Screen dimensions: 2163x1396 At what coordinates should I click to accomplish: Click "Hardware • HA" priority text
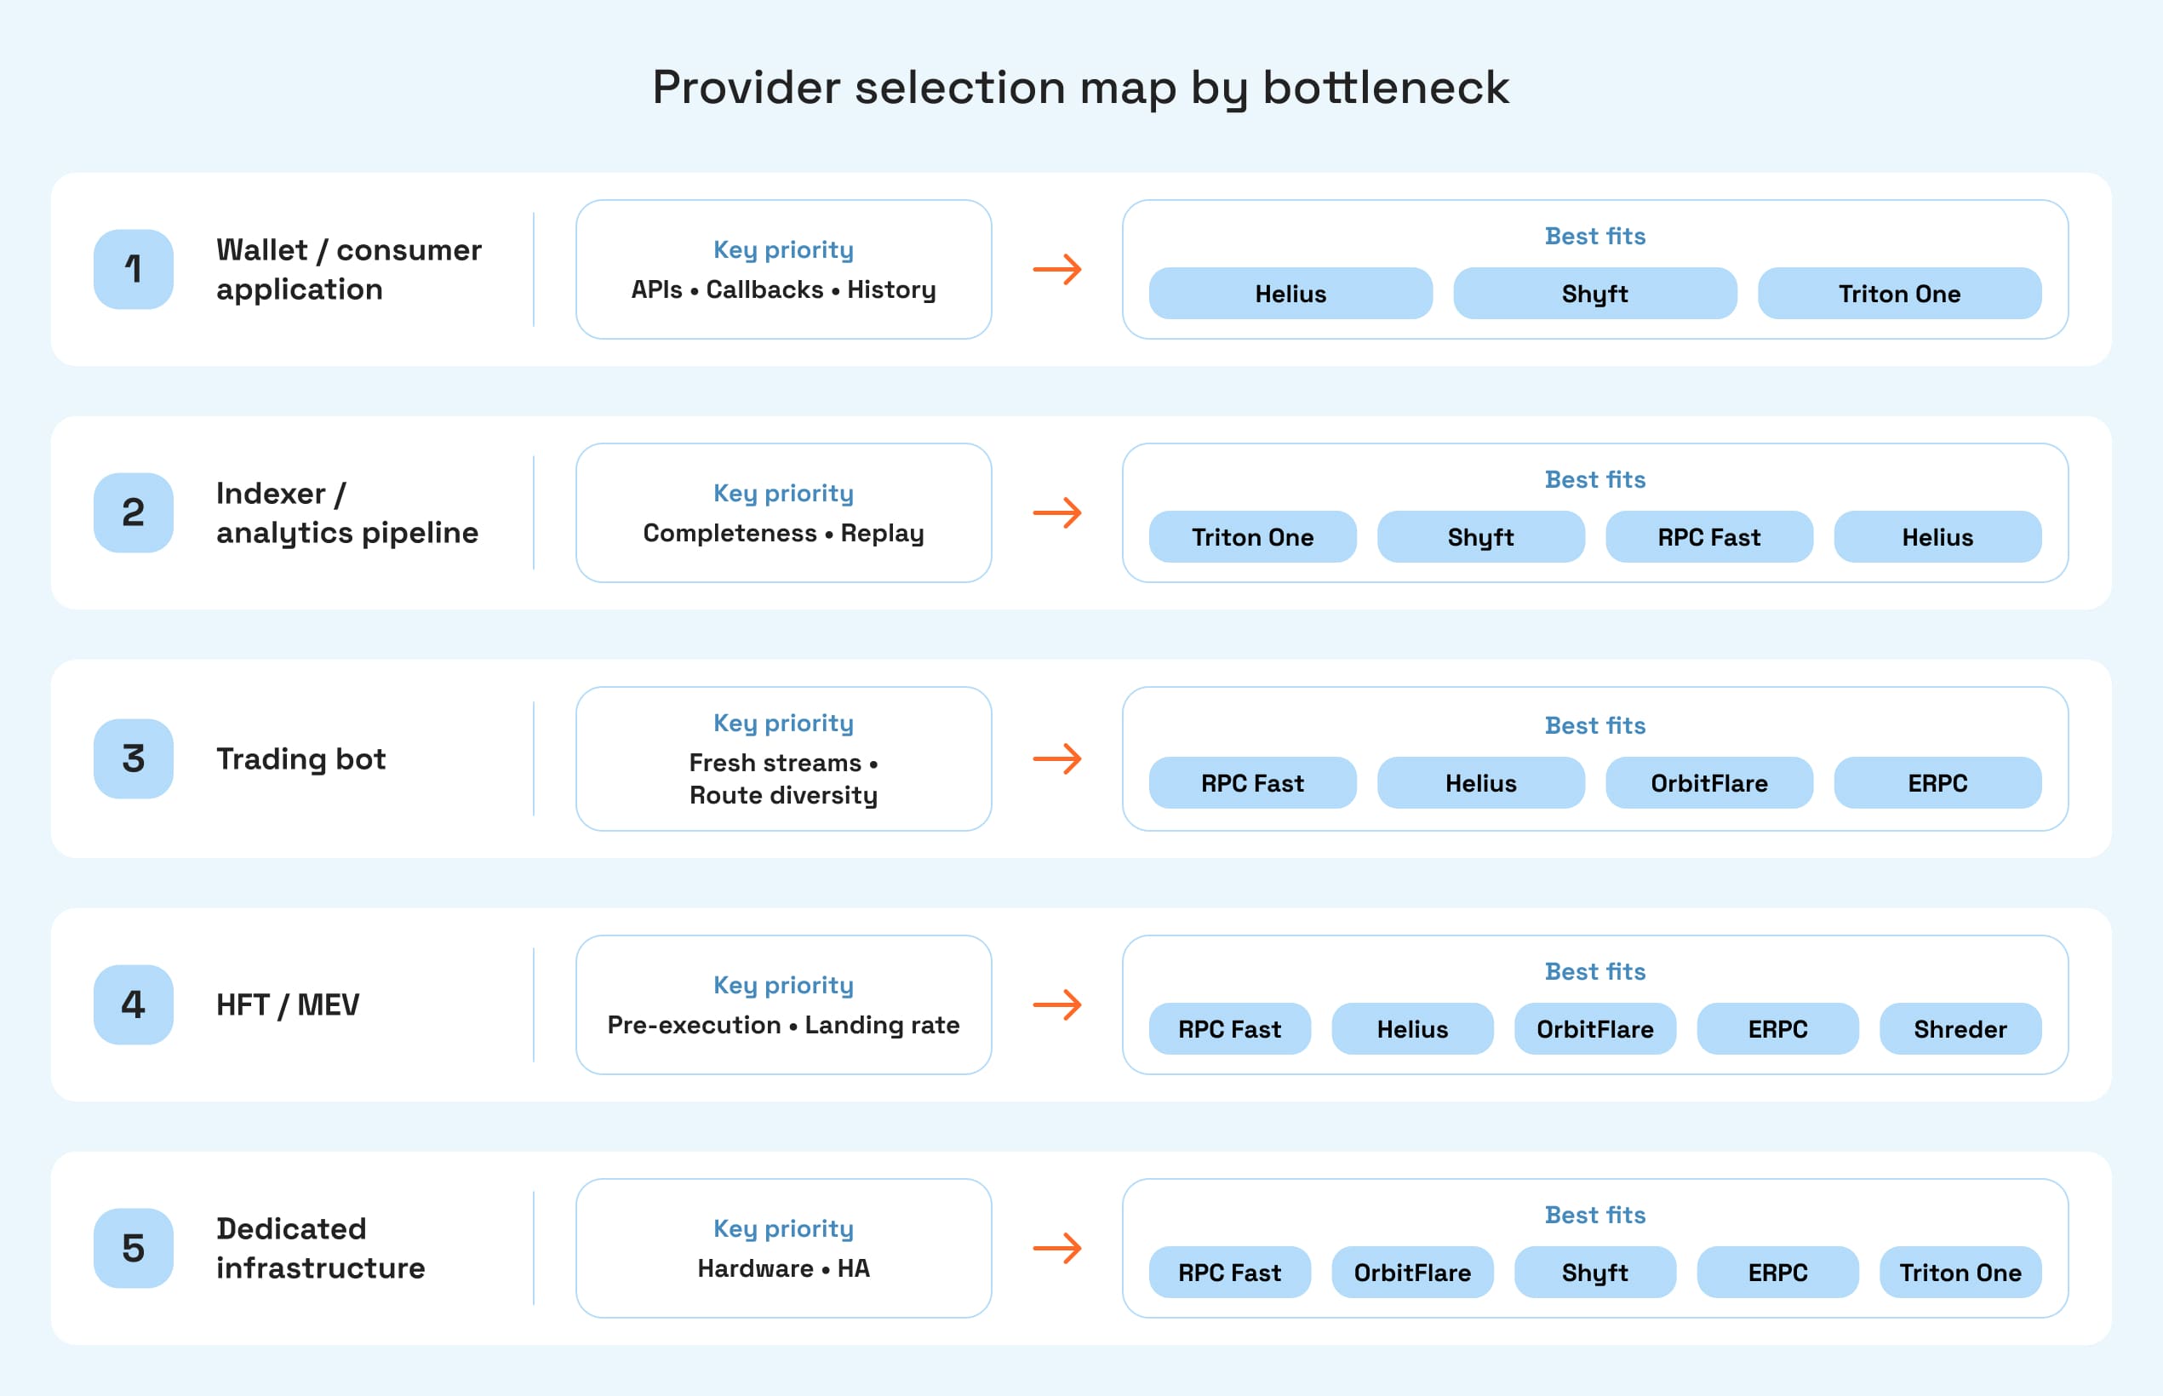point(783,1268)
